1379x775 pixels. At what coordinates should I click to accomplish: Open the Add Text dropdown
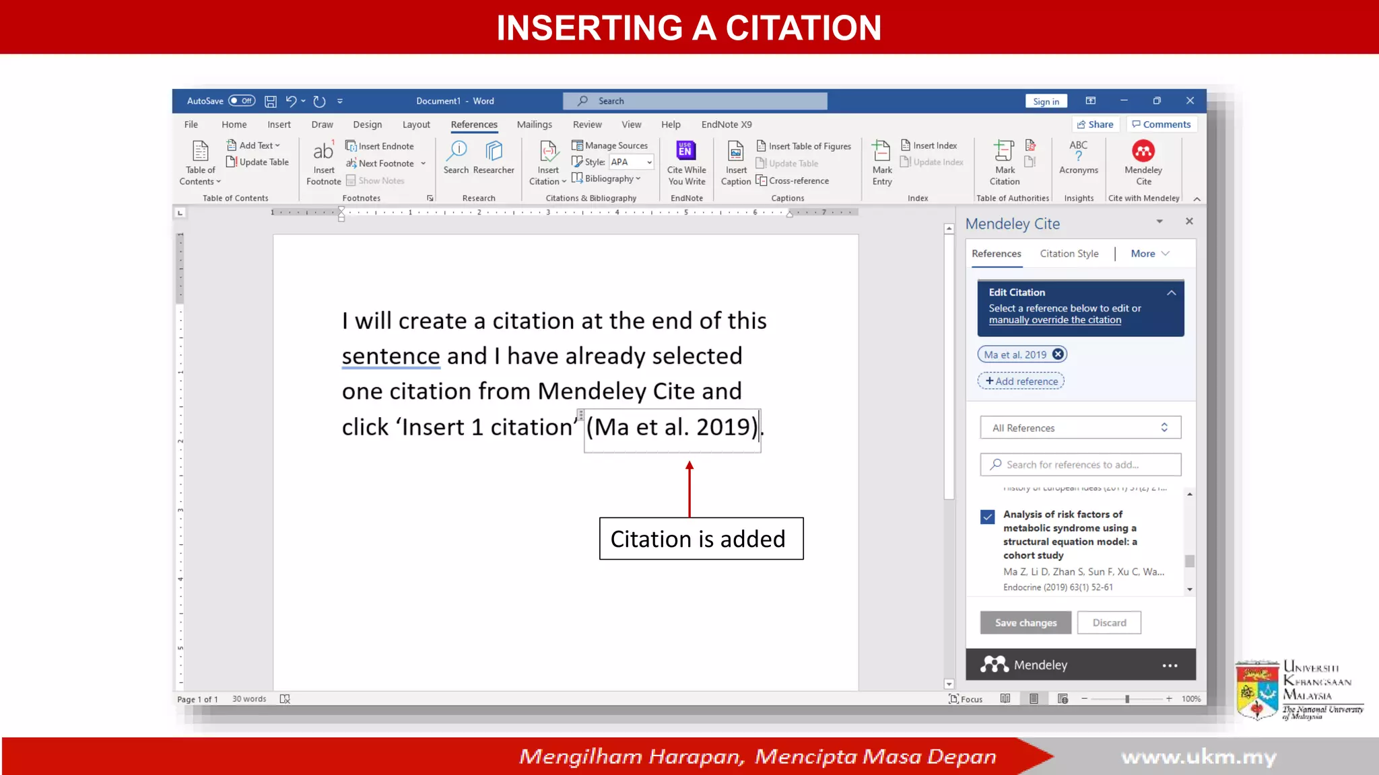click(253, 145)
